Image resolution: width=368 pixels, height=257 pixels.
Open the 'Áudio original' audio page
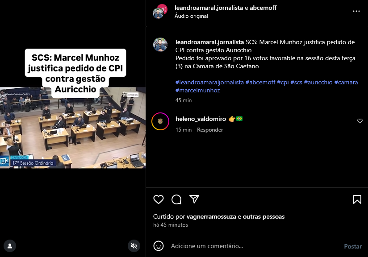click(x=191, y=16)
